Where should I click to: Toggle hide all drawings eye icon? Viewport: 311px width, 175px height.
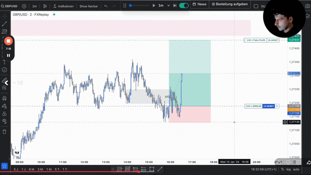click(x=4, y=121)
